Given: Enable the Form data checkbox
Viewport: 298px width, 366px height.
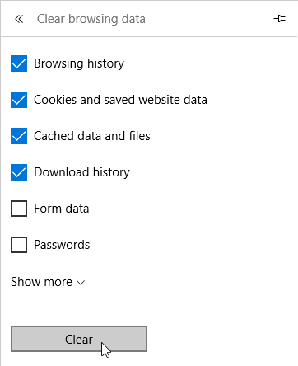Looking at the screenshot, I should coord(19,209).
